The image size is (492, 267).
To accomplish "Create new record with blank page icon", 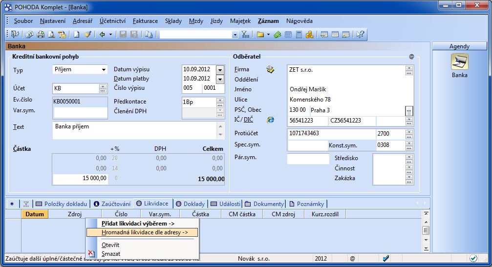I will coord(76,35).
